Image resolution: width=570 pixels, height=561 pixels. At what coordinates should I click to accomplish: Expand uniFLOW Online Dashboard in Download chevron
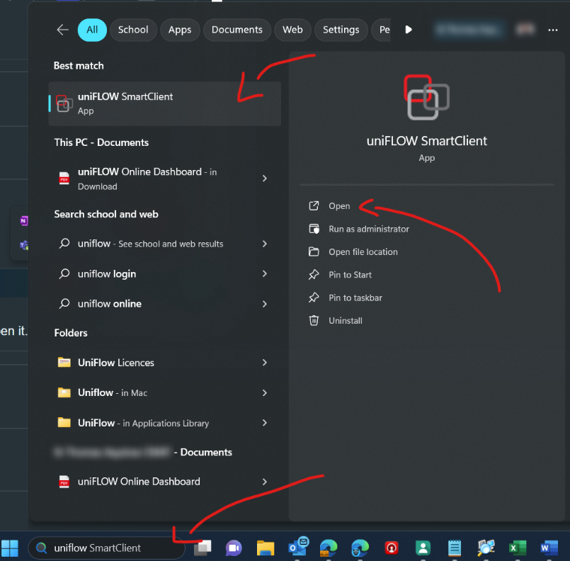tap(265, 178)
